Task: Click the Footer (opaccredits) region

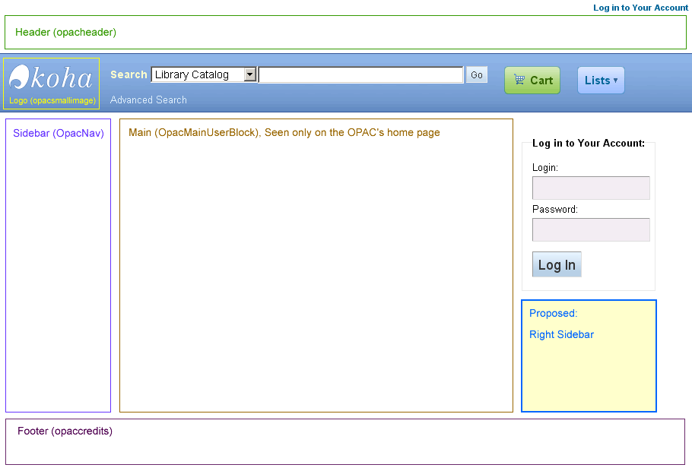Action: [345, 441]
